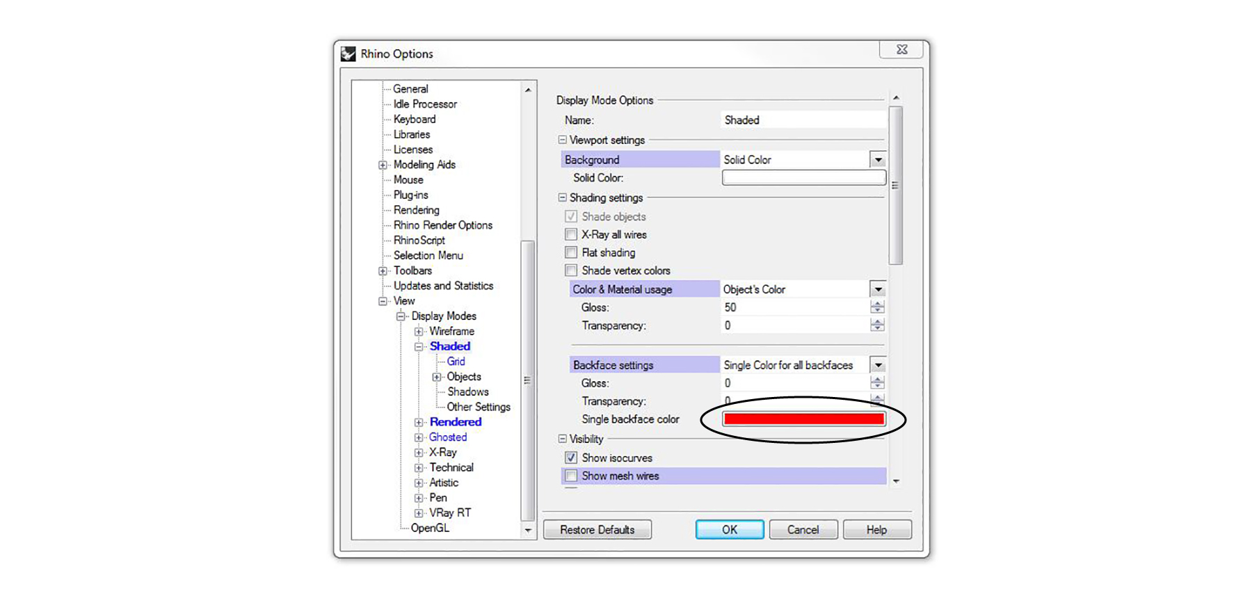Expand the Modeling Aids tree node
The height and width of the screenshot is (591, 1252).
pos(383,165)
